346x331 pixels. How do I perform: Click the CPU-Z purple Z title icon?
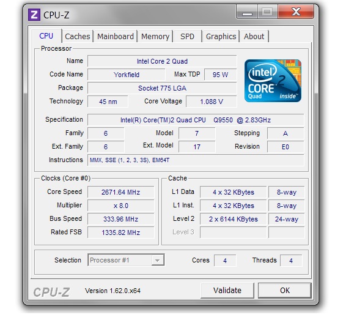click(34, 15)
